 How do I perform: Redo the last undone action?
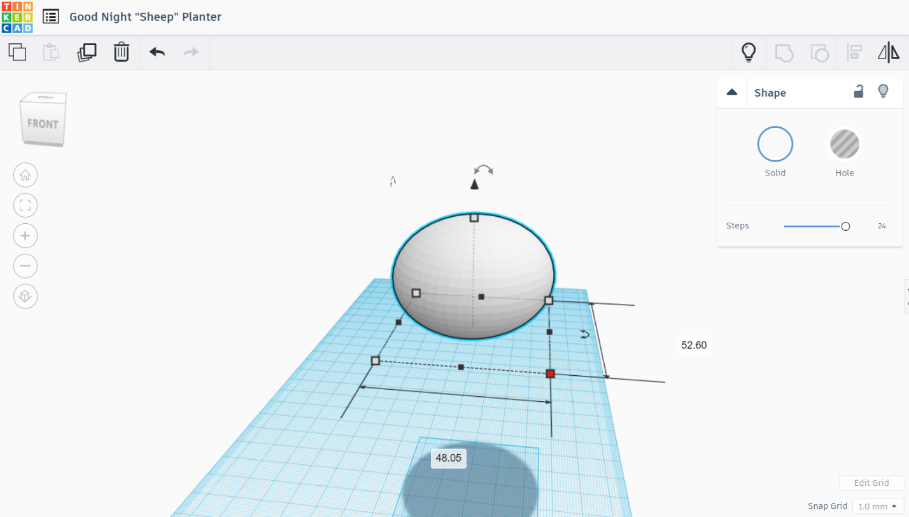click(191, 52)
